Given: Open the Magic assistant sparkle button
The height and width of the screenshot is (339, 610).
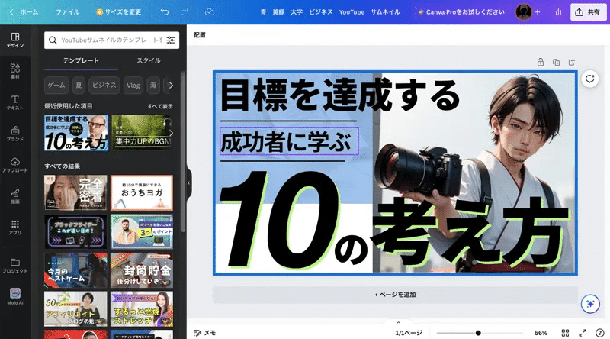Looking at the screenshot, I should tap(590, 304).
